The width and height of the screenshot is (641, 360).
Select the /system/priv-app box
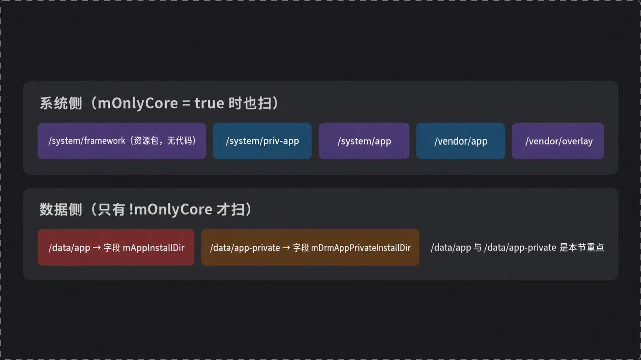click(x=262, y=141)
